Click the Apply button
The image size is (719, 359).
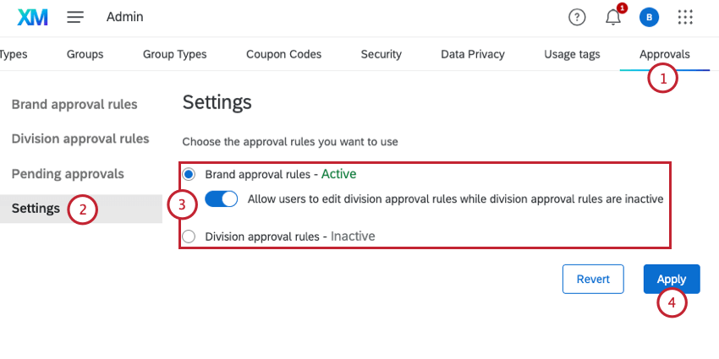click(672, 279)
